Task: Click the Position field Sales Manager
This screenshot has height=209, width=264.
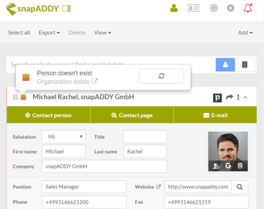Action: pyautogui.click(x=84, y=187)
